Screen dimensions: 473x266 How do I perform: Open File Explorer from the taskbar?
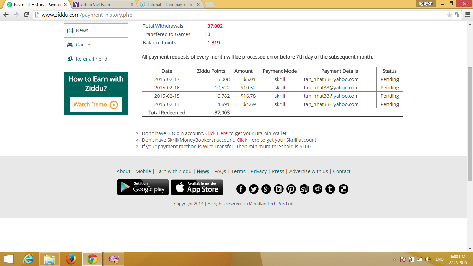(50, 259)
